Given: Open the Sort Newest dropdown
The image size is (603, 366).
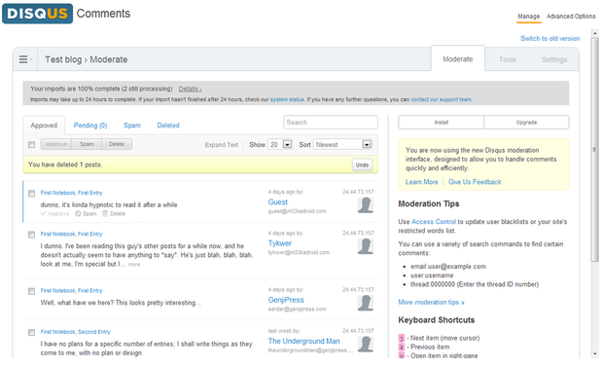Looking at the screenshot, I should pos(342,144).
